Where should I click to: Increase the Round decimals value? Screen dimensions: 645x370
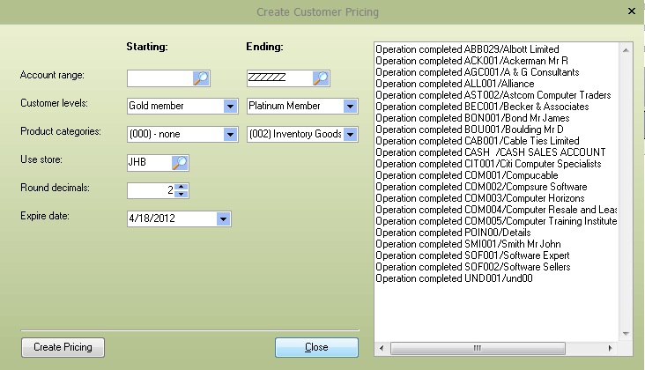click(x=182, y=187)
